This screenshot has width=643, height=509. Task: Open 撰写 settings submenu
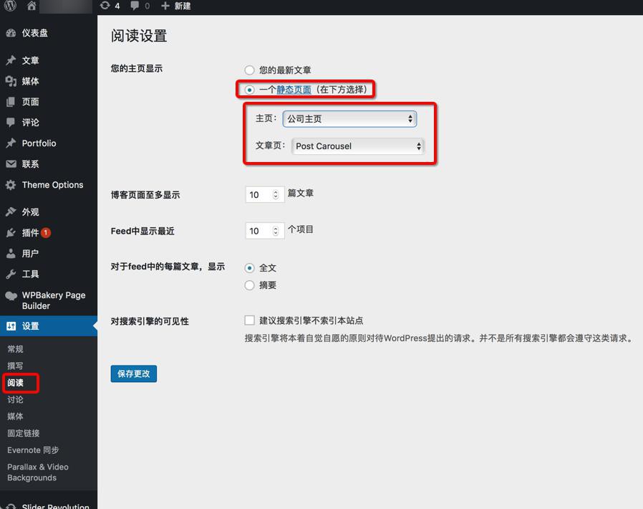(x=15, y=366)
